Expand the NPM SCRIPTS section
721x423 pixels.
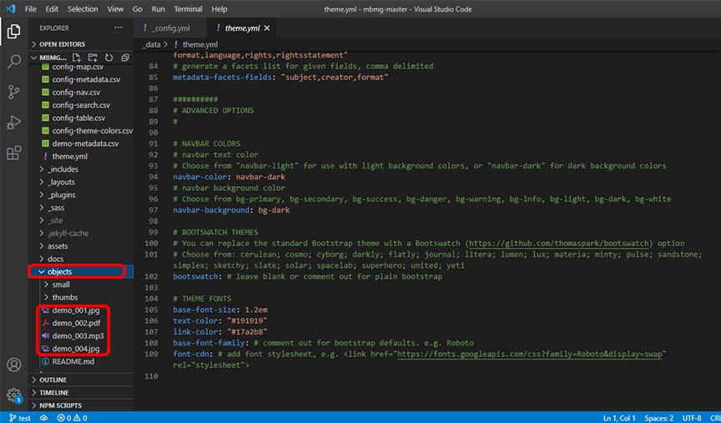[x=60, y=405]
